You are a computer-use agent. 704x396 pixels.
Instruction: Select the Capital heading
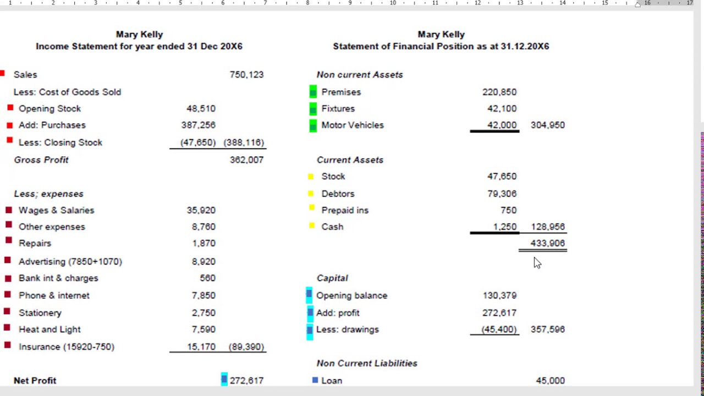332,278
